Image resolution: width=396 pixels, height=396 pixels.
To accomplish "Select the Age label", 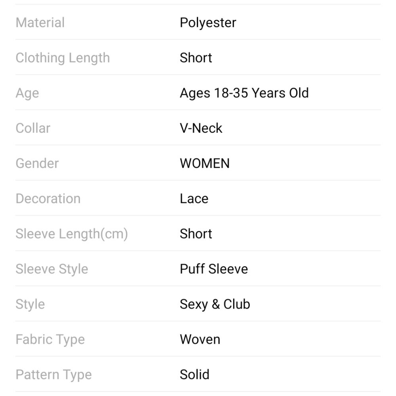I will [x=27, y=94].
